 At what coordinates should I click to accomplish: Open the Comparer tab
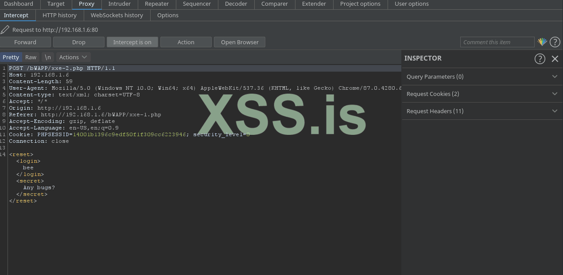click(275, 4)
